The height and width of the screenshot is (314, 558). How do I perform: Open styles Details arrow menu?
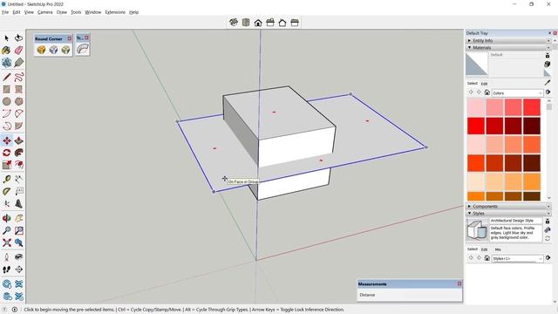click(548, 258)
